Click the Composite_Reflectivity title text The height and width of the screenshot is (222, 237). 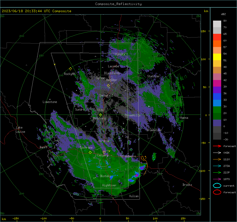tap(118, 4)
